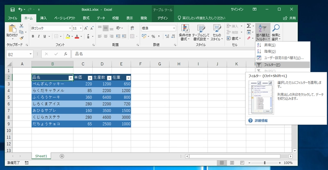Click 実行したい作業を入力してください search box
Image resolution: width=328 pixels, height=170 pixels.
(x=201, y=18)
